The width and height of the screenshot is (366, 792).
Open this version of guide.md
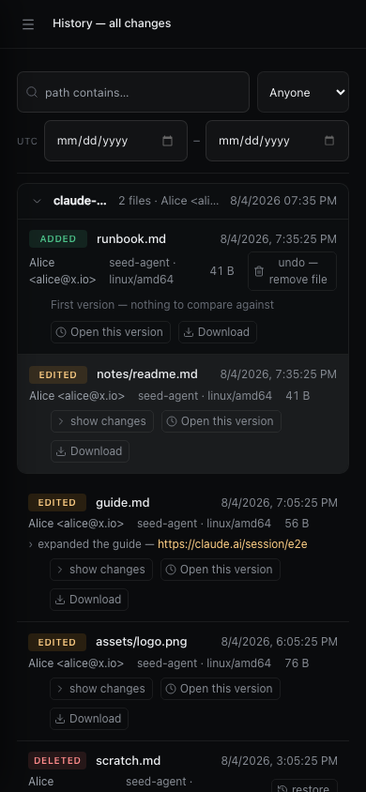point(221,570)
